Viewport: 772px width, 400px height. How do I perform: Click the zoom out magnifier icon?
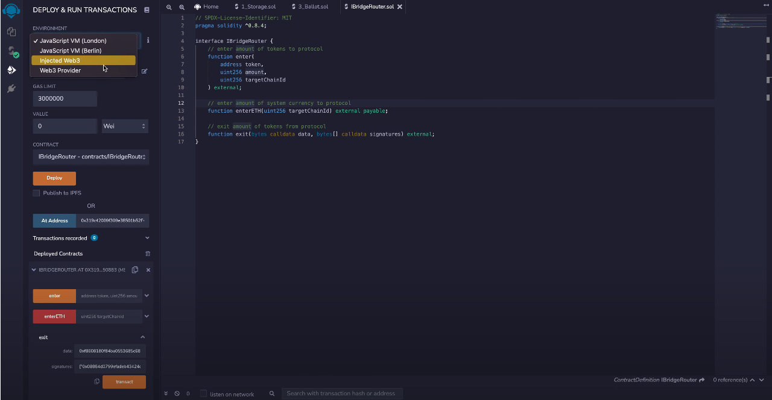pos(169,7)
